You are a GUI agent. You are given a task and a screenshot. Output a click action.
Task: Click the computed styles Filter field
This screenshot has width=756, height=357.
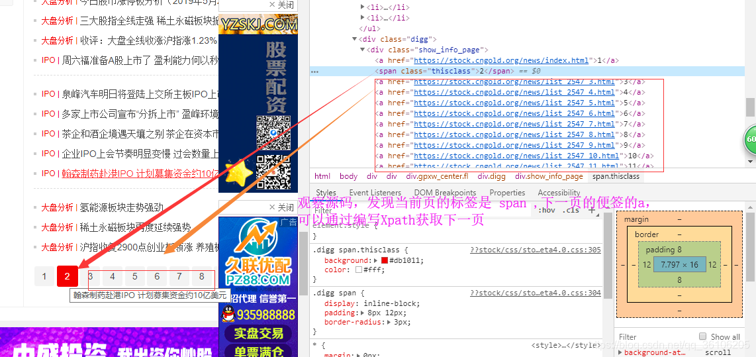point(656,336)
